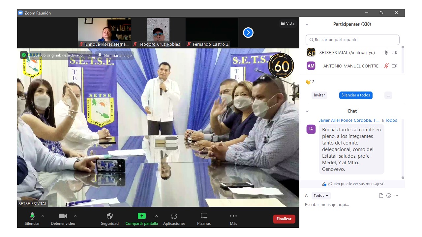Screen dimensions: 422x237
Task: Click the participants list scrollbar
Action: point(403,59)
